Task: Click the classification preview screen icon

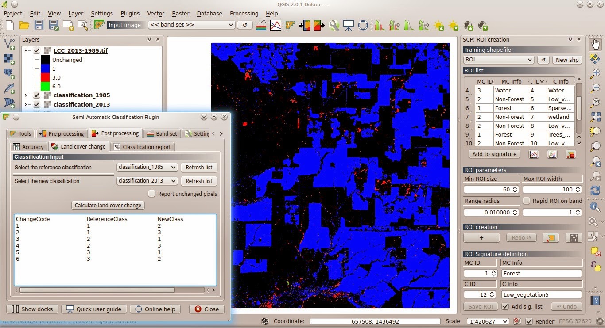Action: pyautogui.click(x=348, y=25)
